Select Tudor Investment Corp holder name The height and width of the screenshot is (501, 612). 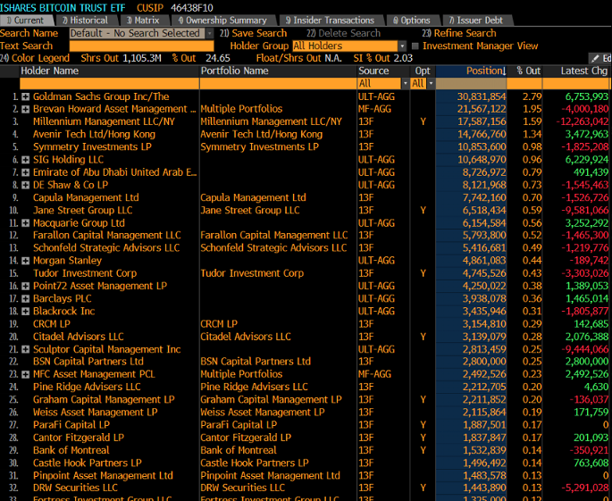pos(85,273)
